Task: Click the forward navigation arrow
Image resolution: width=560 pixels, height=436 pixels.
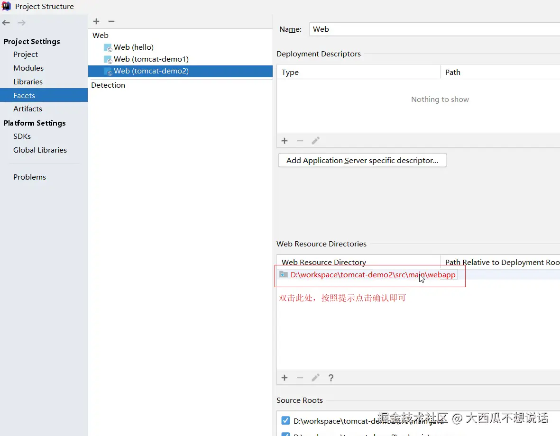Action: click(21, 23)
